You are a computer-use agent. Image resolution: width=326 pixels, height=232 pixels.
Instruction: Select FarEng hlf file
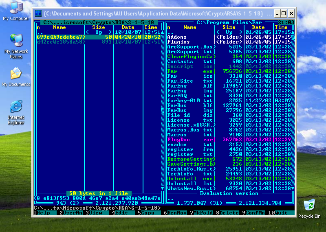click(x=229, y=86)
